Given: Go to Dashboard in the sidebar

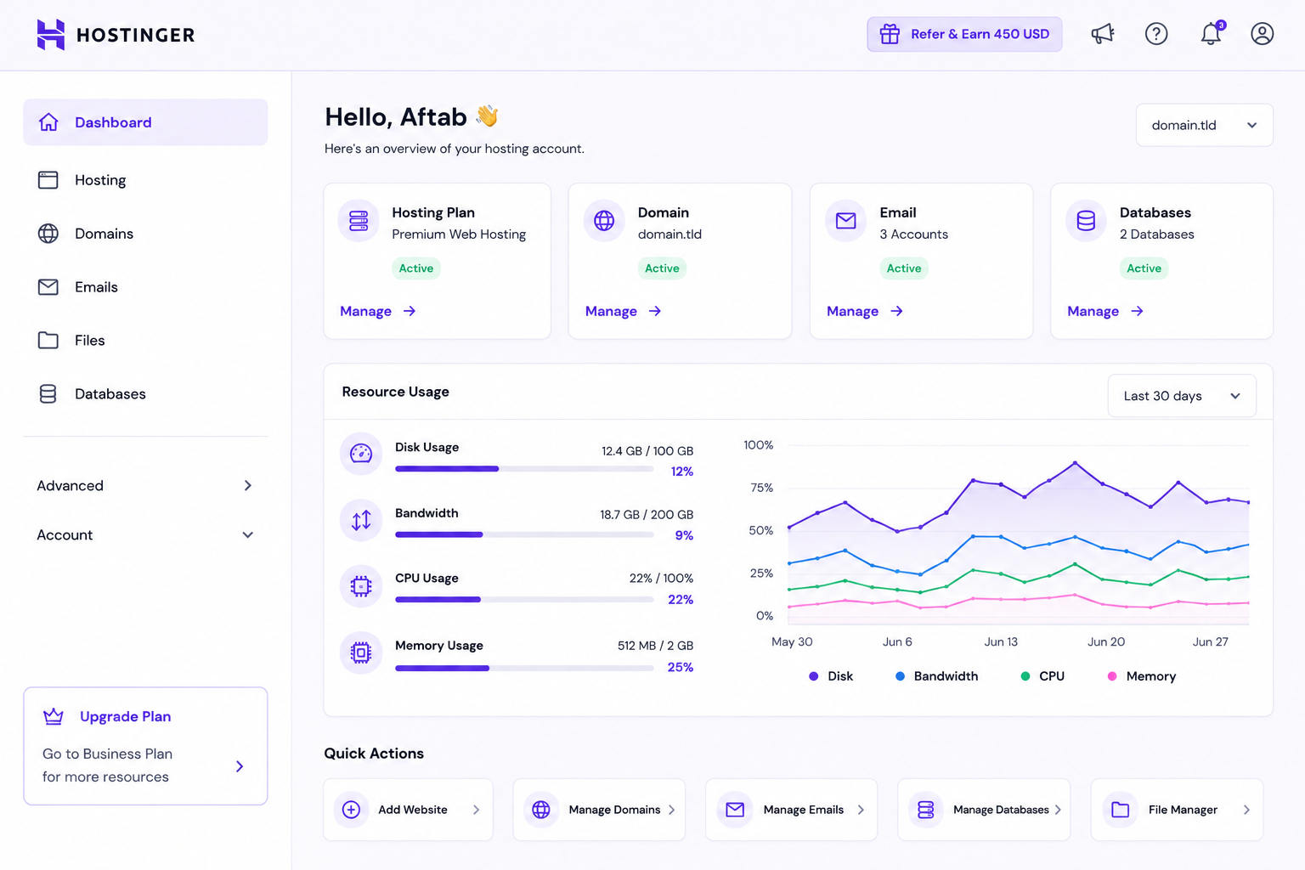Looking at the screenshot, I should [x=145, y=122].
